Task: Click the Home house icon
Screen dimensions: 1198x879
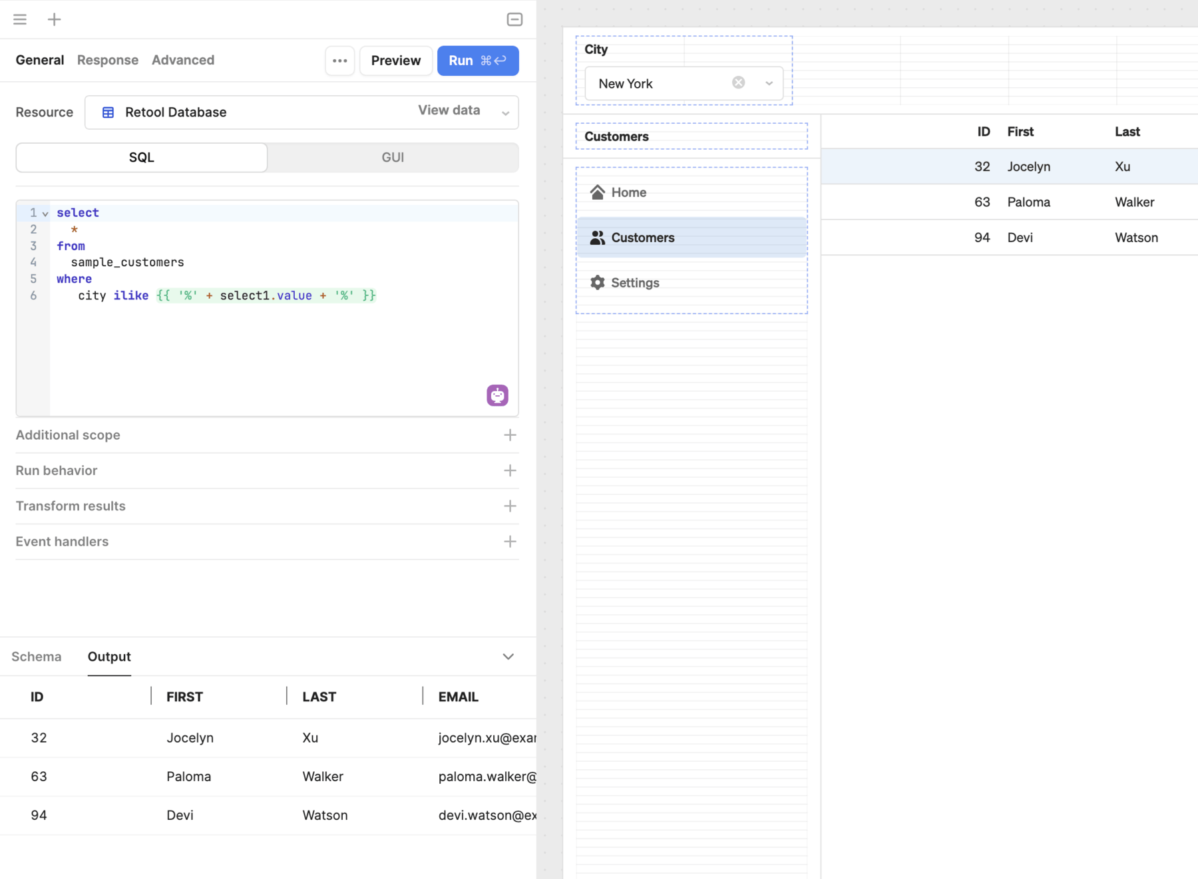Action: [597, 192]
